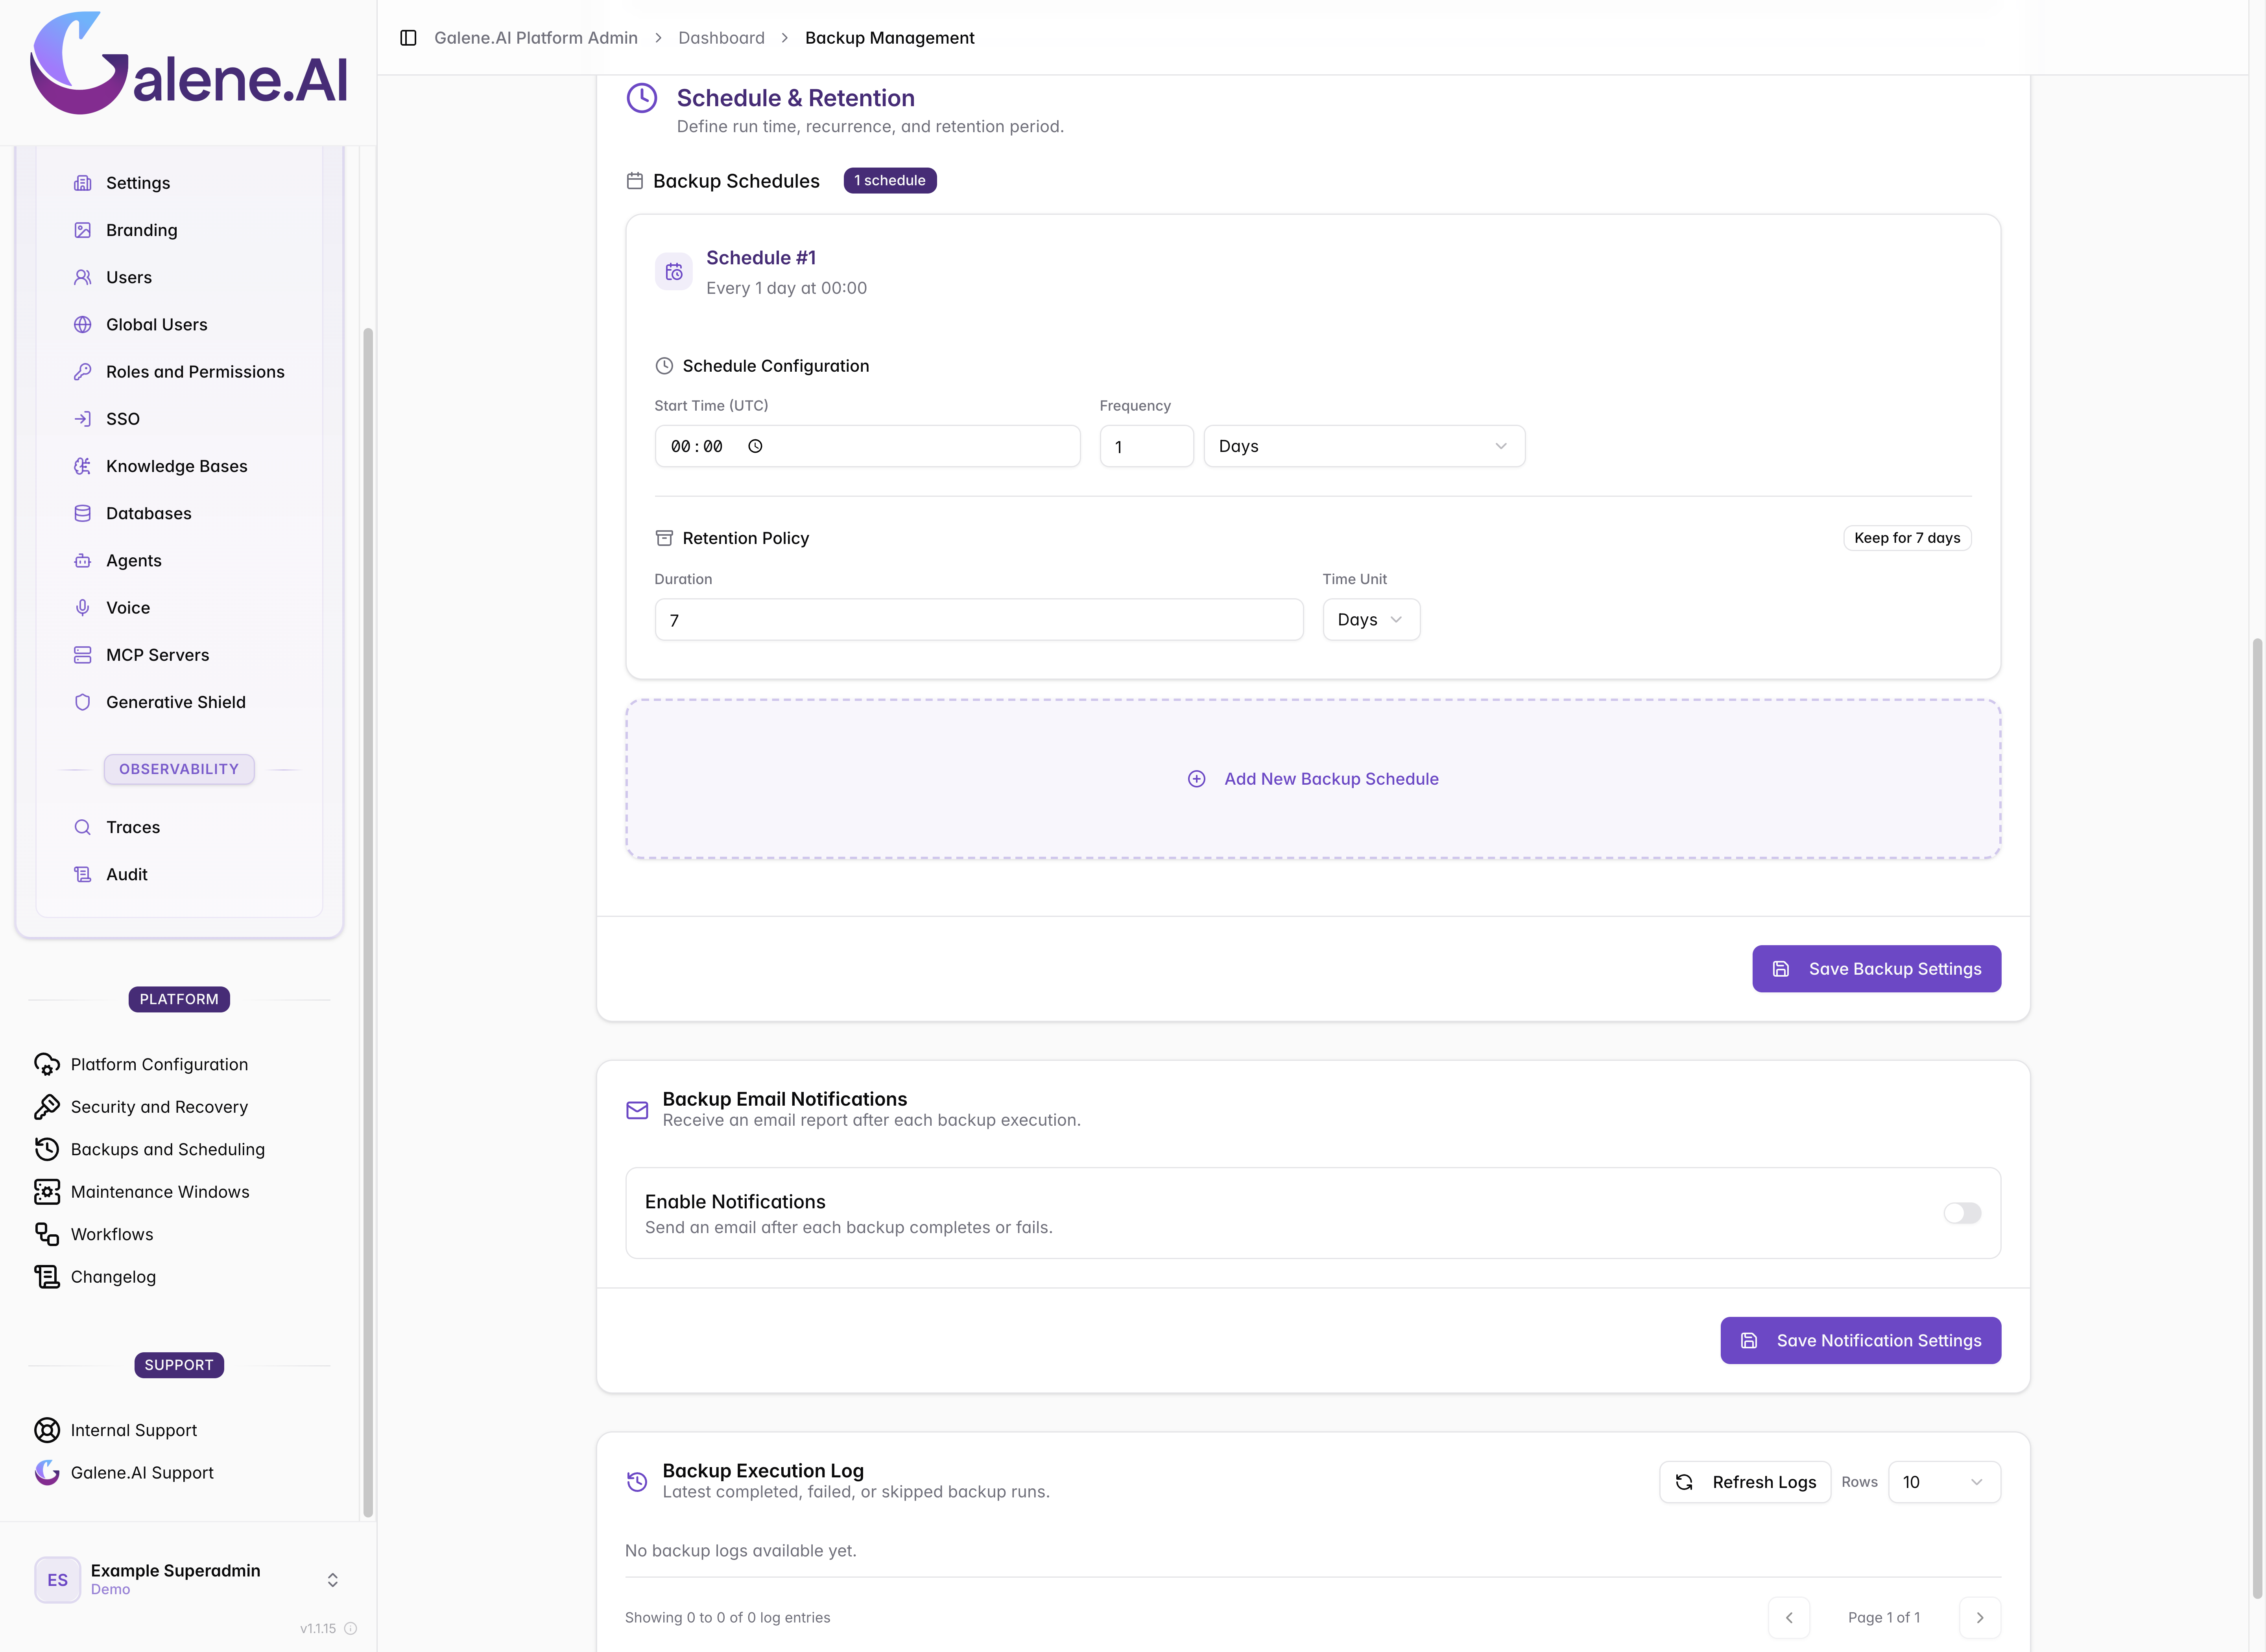Click the Security and Recovery icon
The image size is (2266, 1652).
coord(47,1107)
